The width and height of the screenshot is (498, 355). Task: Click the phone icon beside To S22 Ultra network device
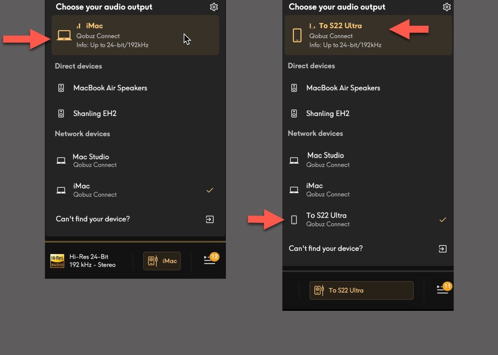pos(294,220)
